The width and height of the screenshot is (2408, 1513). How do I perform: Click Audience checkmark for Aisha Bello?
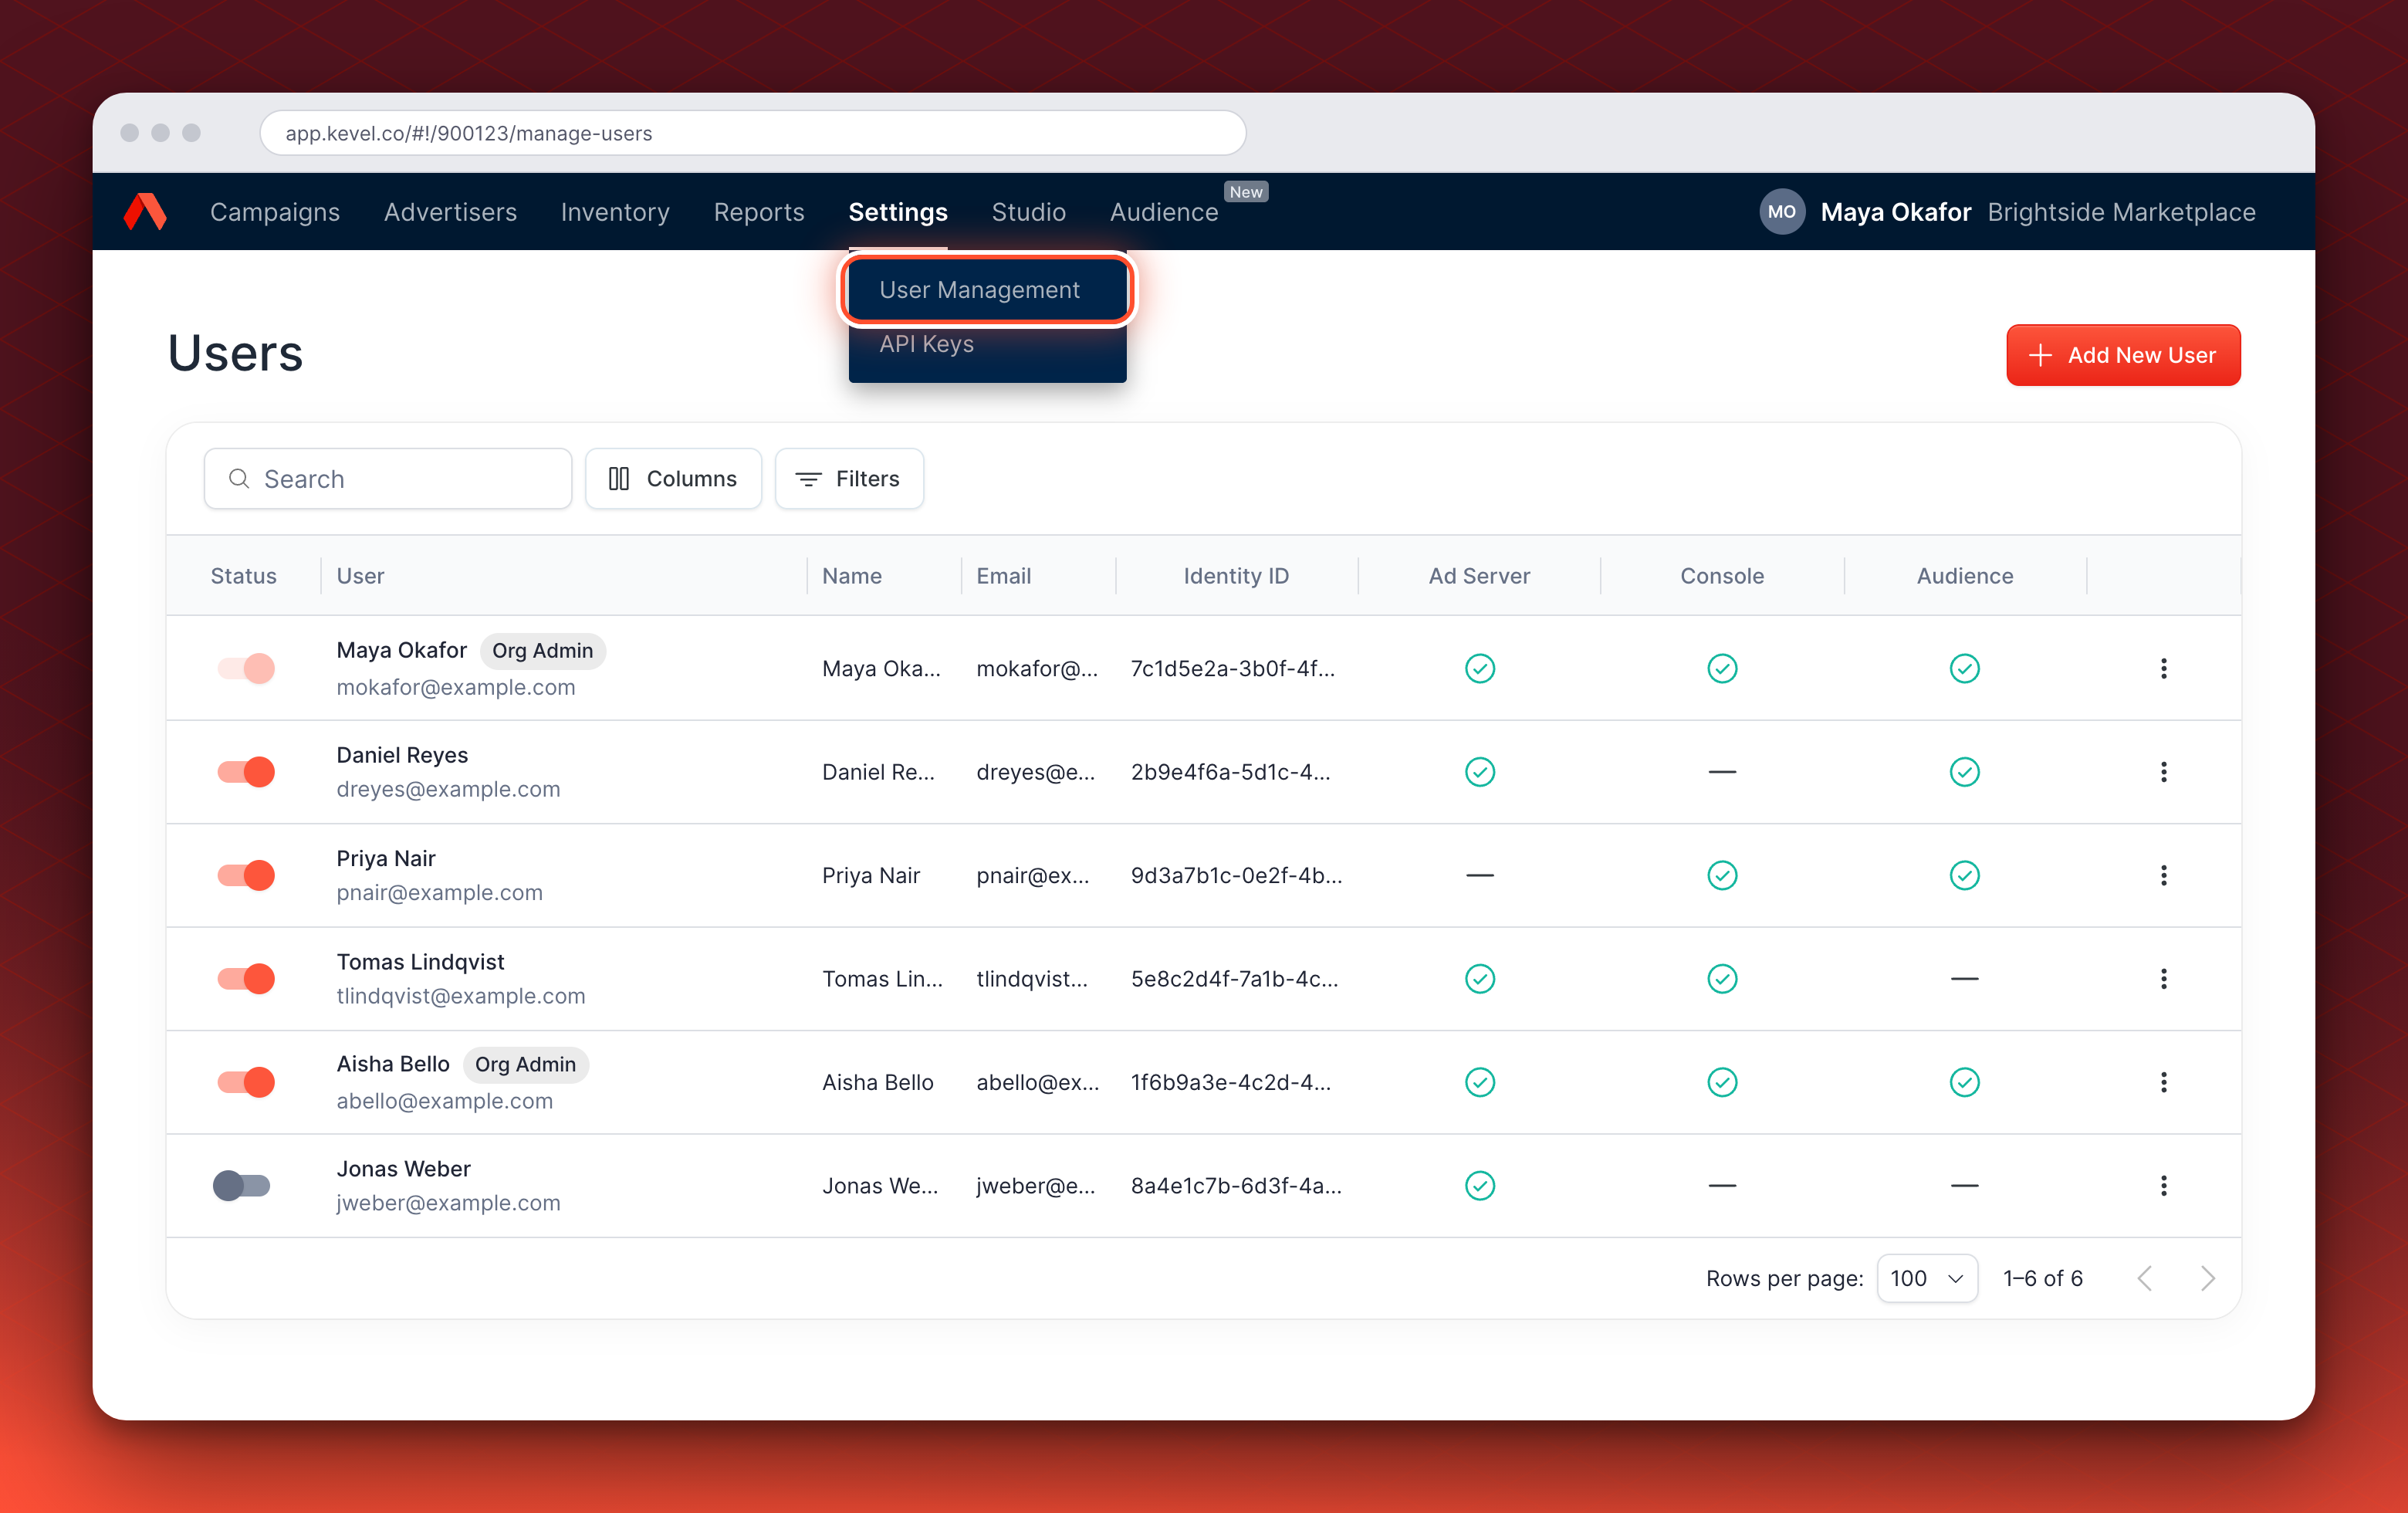click(x=1964, y=1082)
